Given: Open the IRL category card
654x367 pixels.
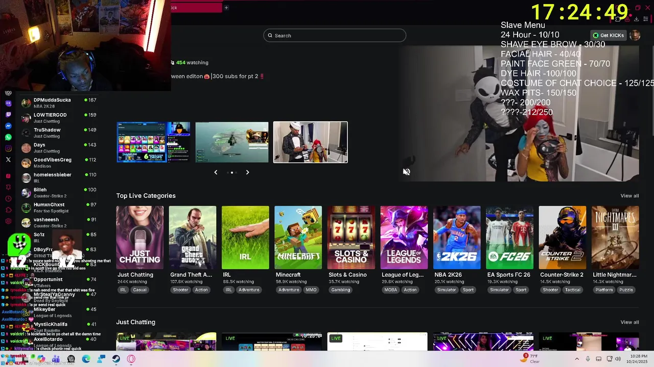Looking at the screenshot, I should 245,237.
